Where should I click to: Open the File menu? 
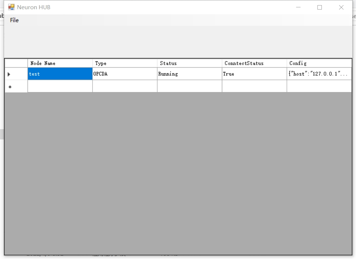(14, 20)
